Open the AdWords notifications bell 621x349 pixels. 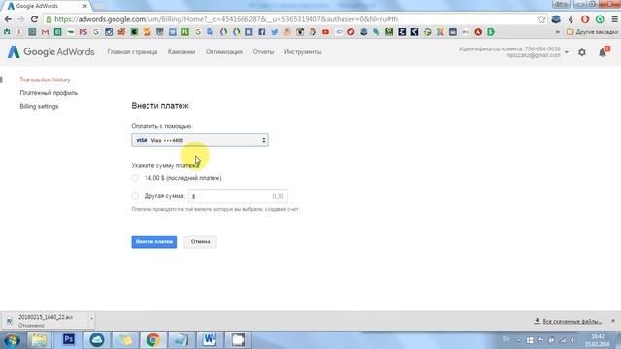click(x=603, y=52)
